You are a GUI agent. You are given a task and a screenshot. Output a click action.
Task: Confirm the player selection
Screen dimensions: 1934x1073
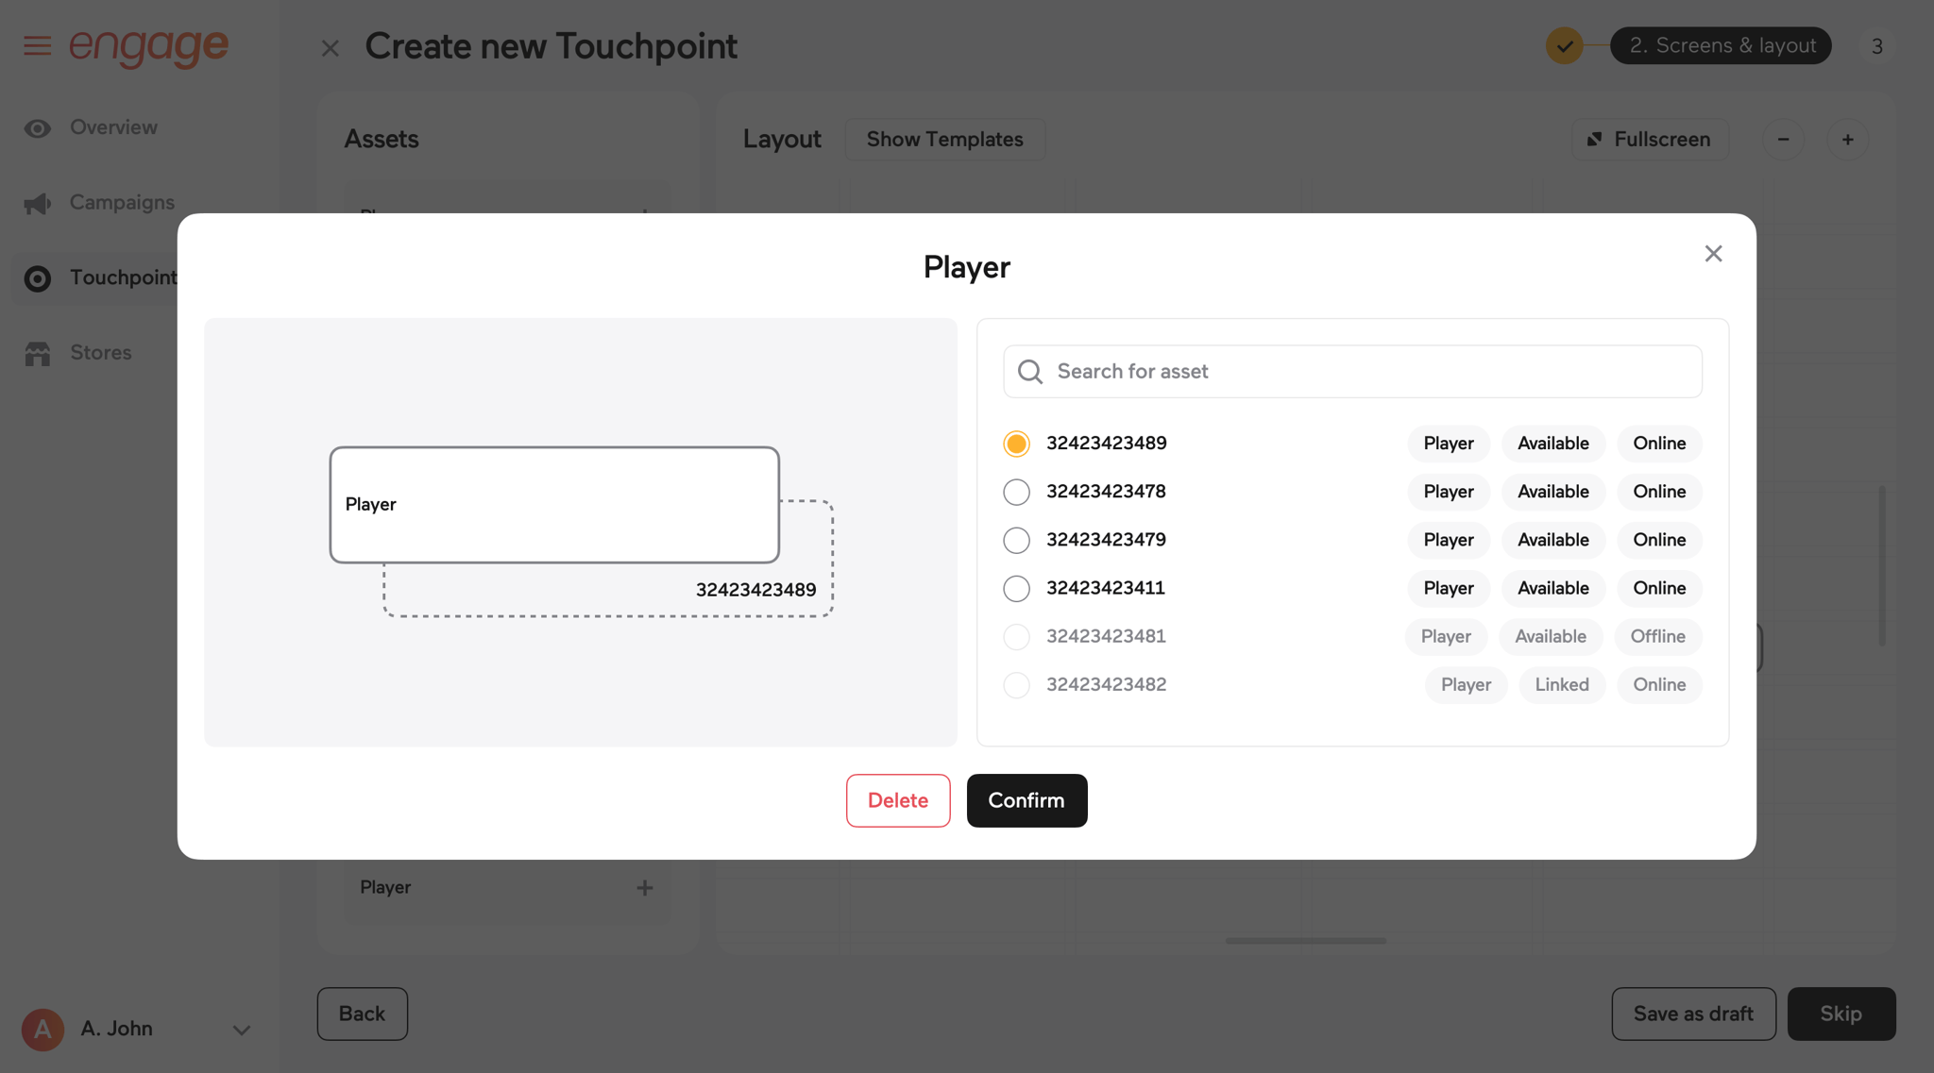point(1026,800)
